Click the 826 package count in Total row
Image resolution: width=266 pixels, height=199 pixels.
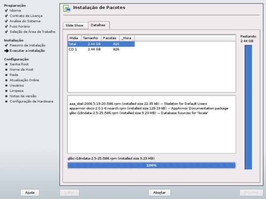tap(116, 44)
